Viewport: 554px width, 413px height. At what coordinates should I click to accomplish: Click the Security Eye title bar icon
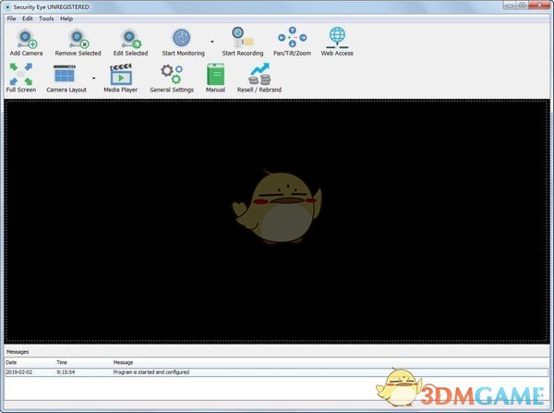click(x=7, y=7)
